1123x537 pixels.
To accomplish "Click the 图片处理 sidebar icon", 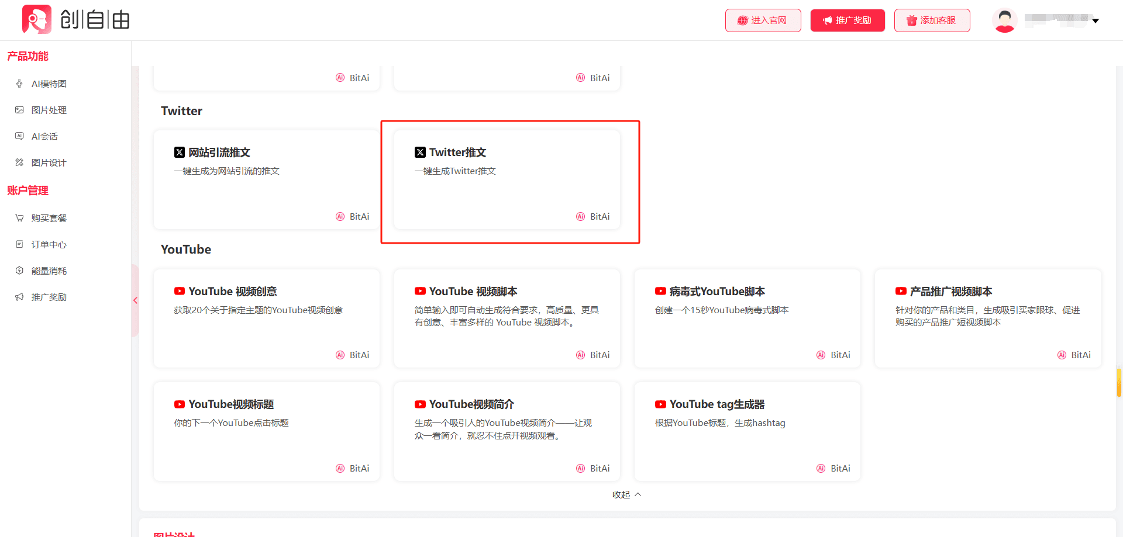I will pyautogui.click(x=19, y=110).
